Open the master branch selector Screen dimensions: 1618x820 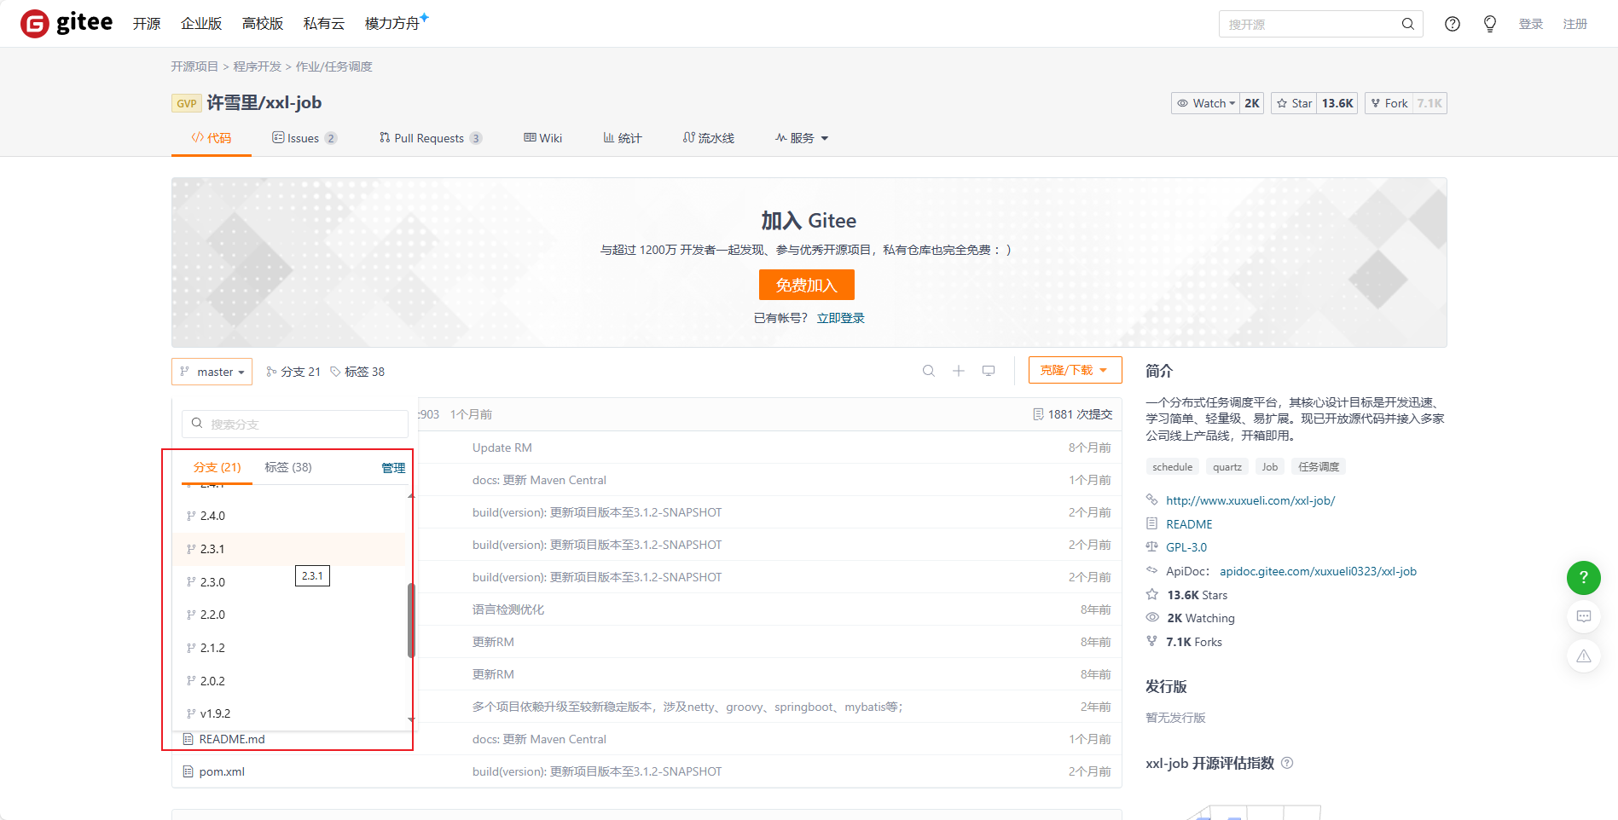(212, 372)
